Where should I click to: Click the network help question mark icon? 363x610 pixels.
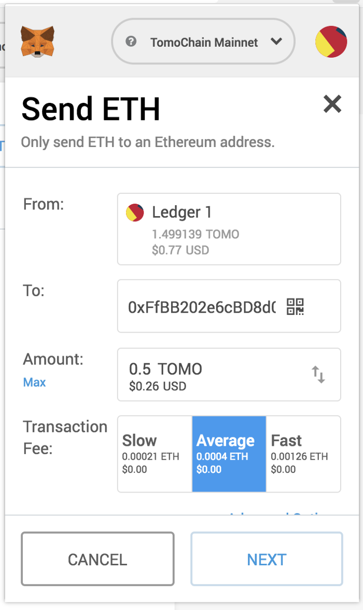pos(131,41)
